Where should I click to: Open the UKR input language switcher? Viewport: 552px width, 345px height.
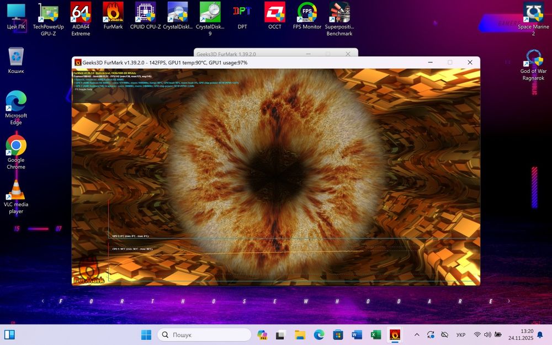click(460, 335)
